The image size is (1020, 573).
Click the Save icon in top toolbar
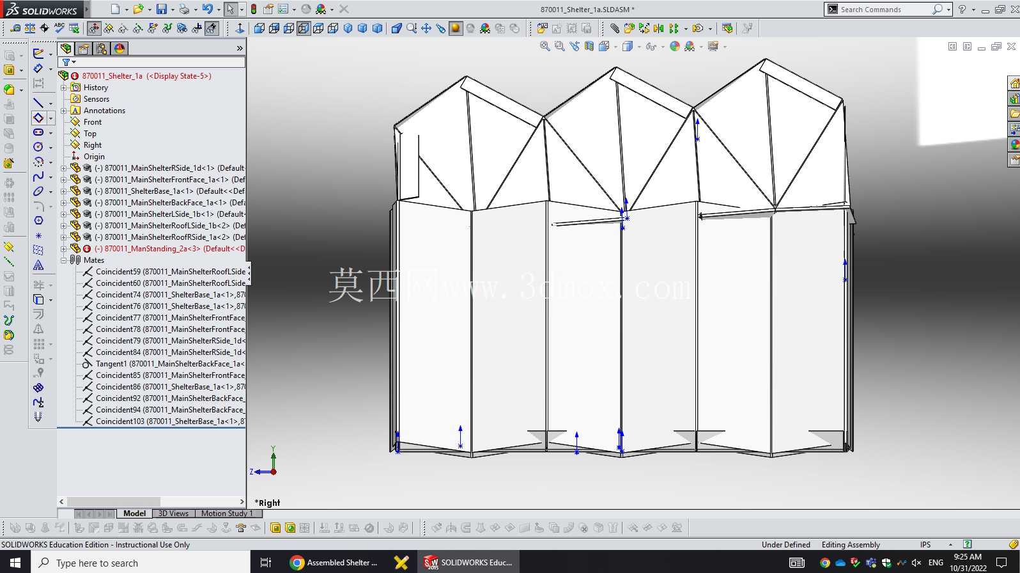161,9
